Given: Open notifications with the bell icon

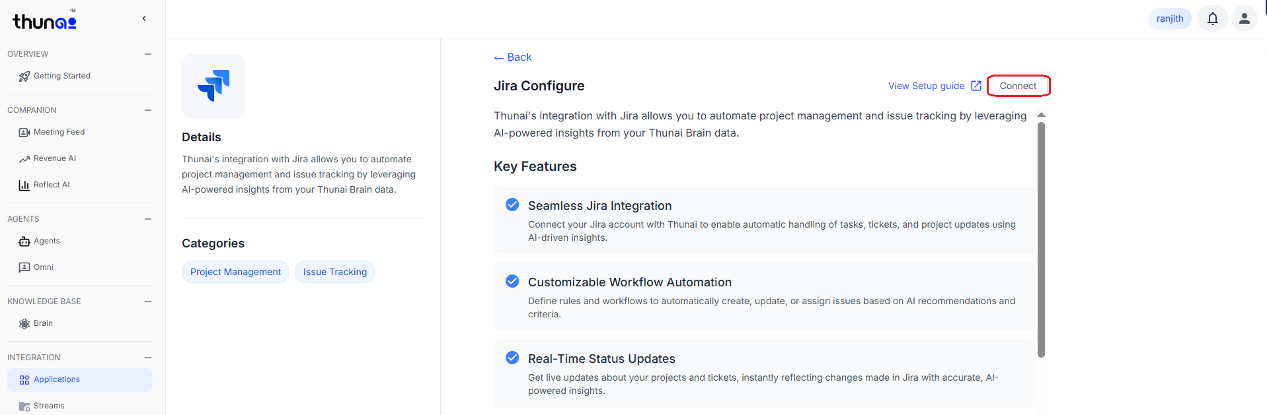Looking at the screenshot, I should [x=1213, y=18].
